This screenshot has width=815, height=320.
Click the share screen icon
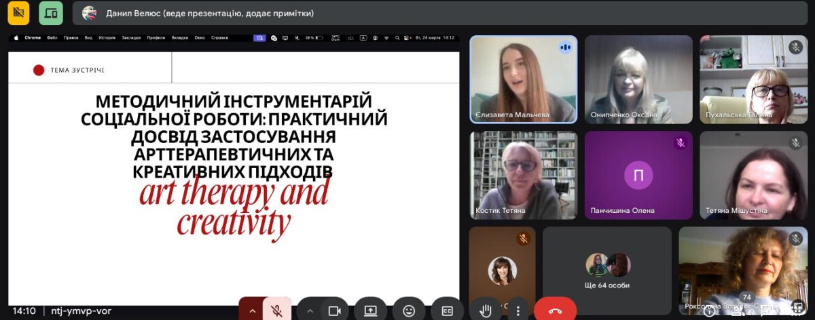pos(370,311)
